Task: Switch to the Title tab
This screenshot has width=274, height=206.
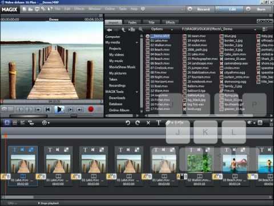Action: (151, 22)
